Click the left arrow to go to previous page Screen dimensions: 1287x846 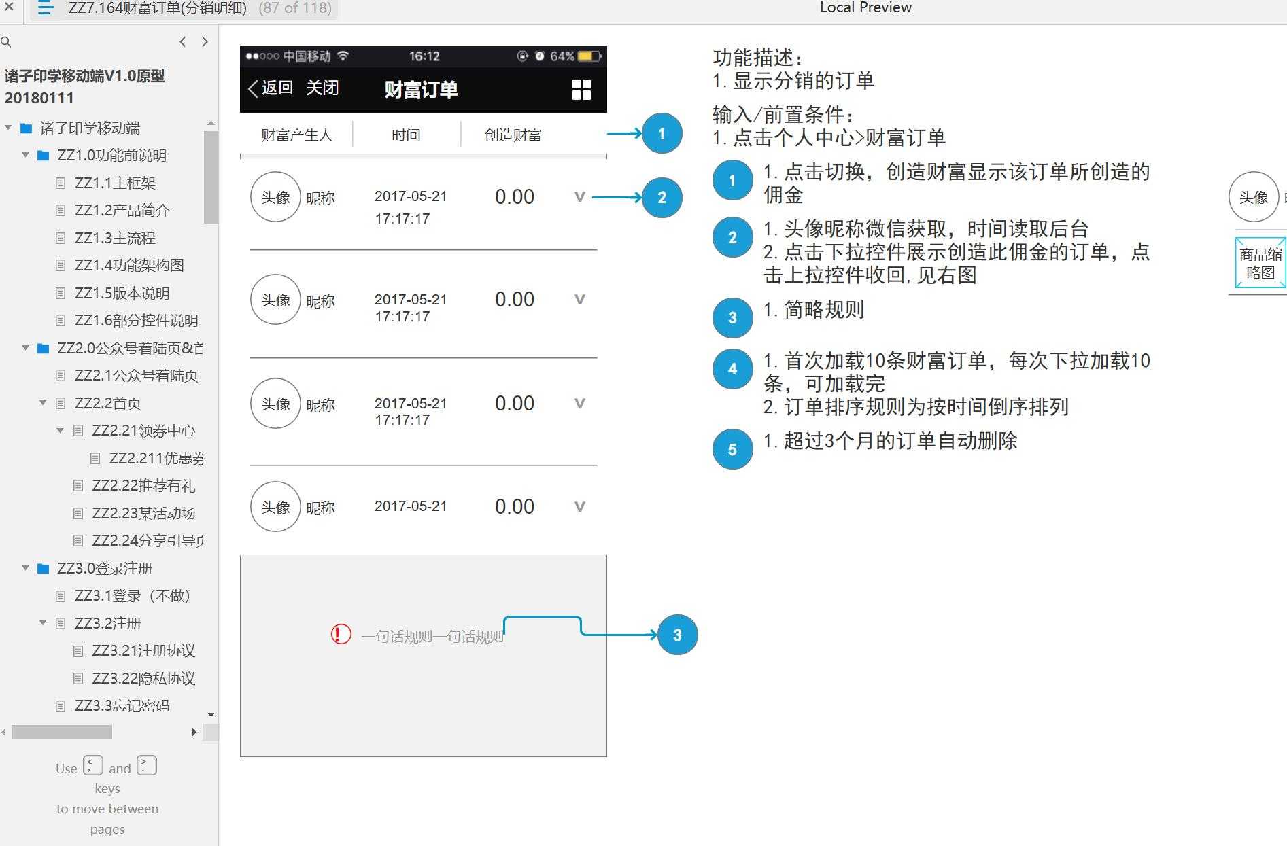pos(182,42)
